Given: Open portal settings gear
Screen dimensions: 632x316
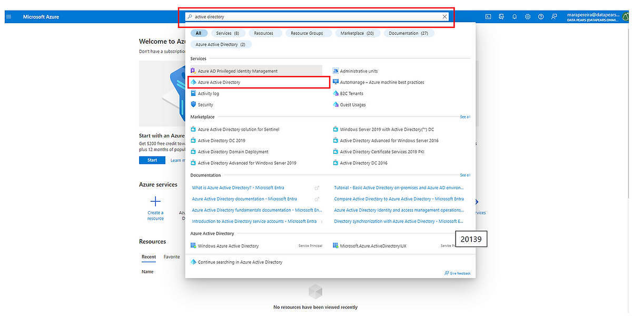Looking at the screenshot, I should click(528, 16).
